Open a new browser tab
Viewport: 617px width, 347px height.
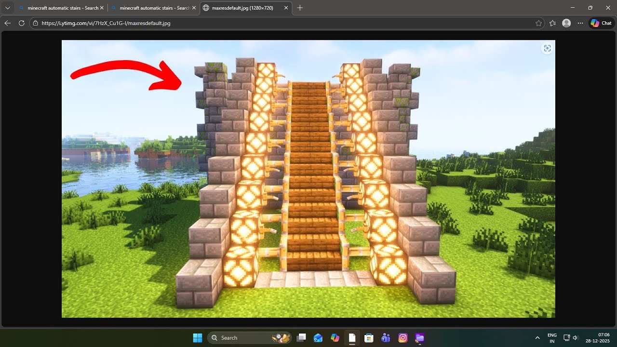pyautogui.click(x=300, y=8)
